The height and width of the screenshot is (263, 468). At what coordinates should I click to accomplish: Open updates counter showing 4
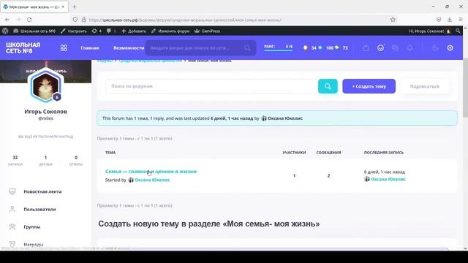97,31
